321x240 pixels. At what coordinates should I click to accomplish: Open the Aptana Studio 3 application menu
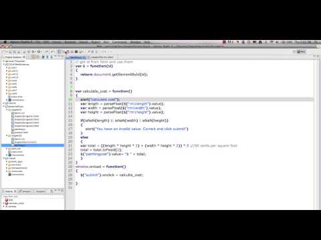pos(21,42)
